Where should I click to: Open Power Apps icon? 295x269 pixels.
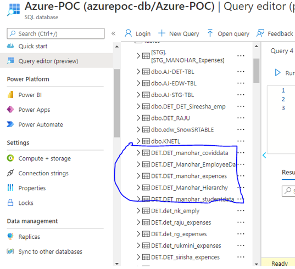10,110
